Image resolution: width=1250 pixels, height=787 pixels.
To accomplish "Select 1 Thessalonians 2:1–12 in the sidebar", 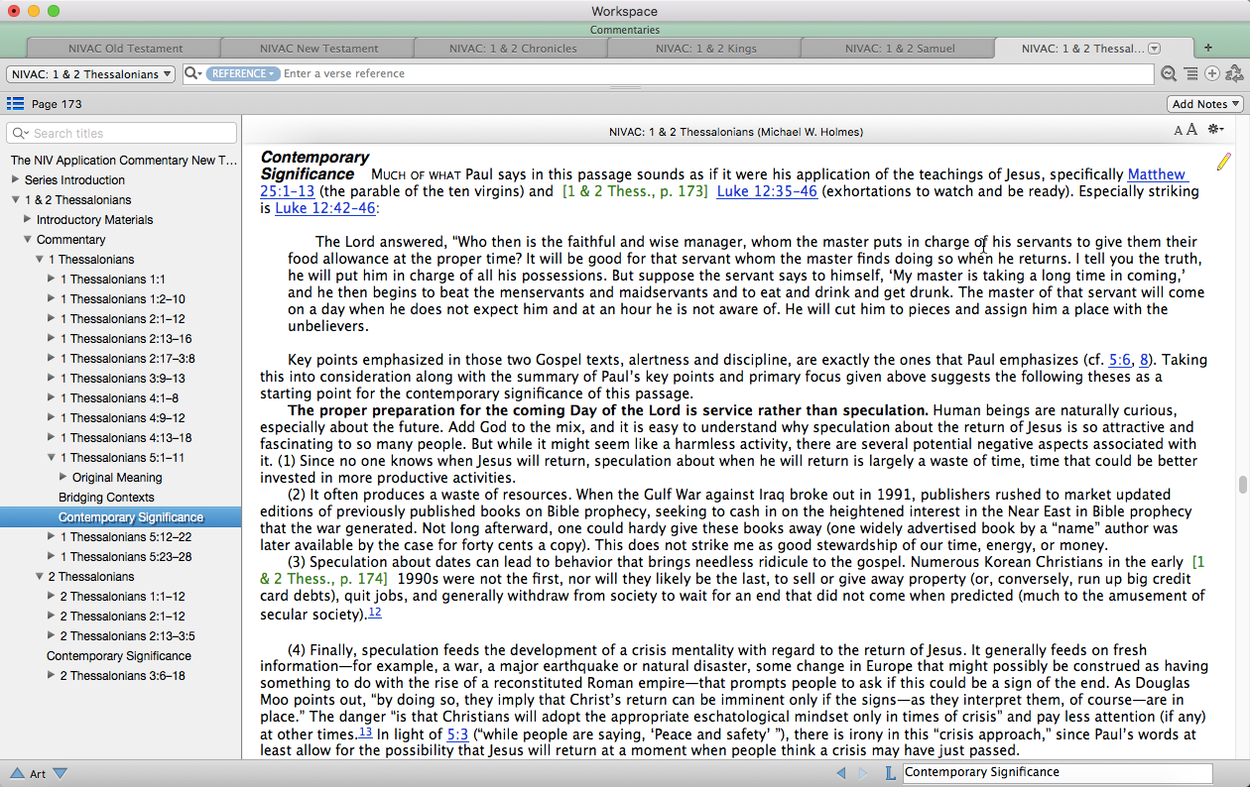I will pyautogui.click(x=123, y=318).
